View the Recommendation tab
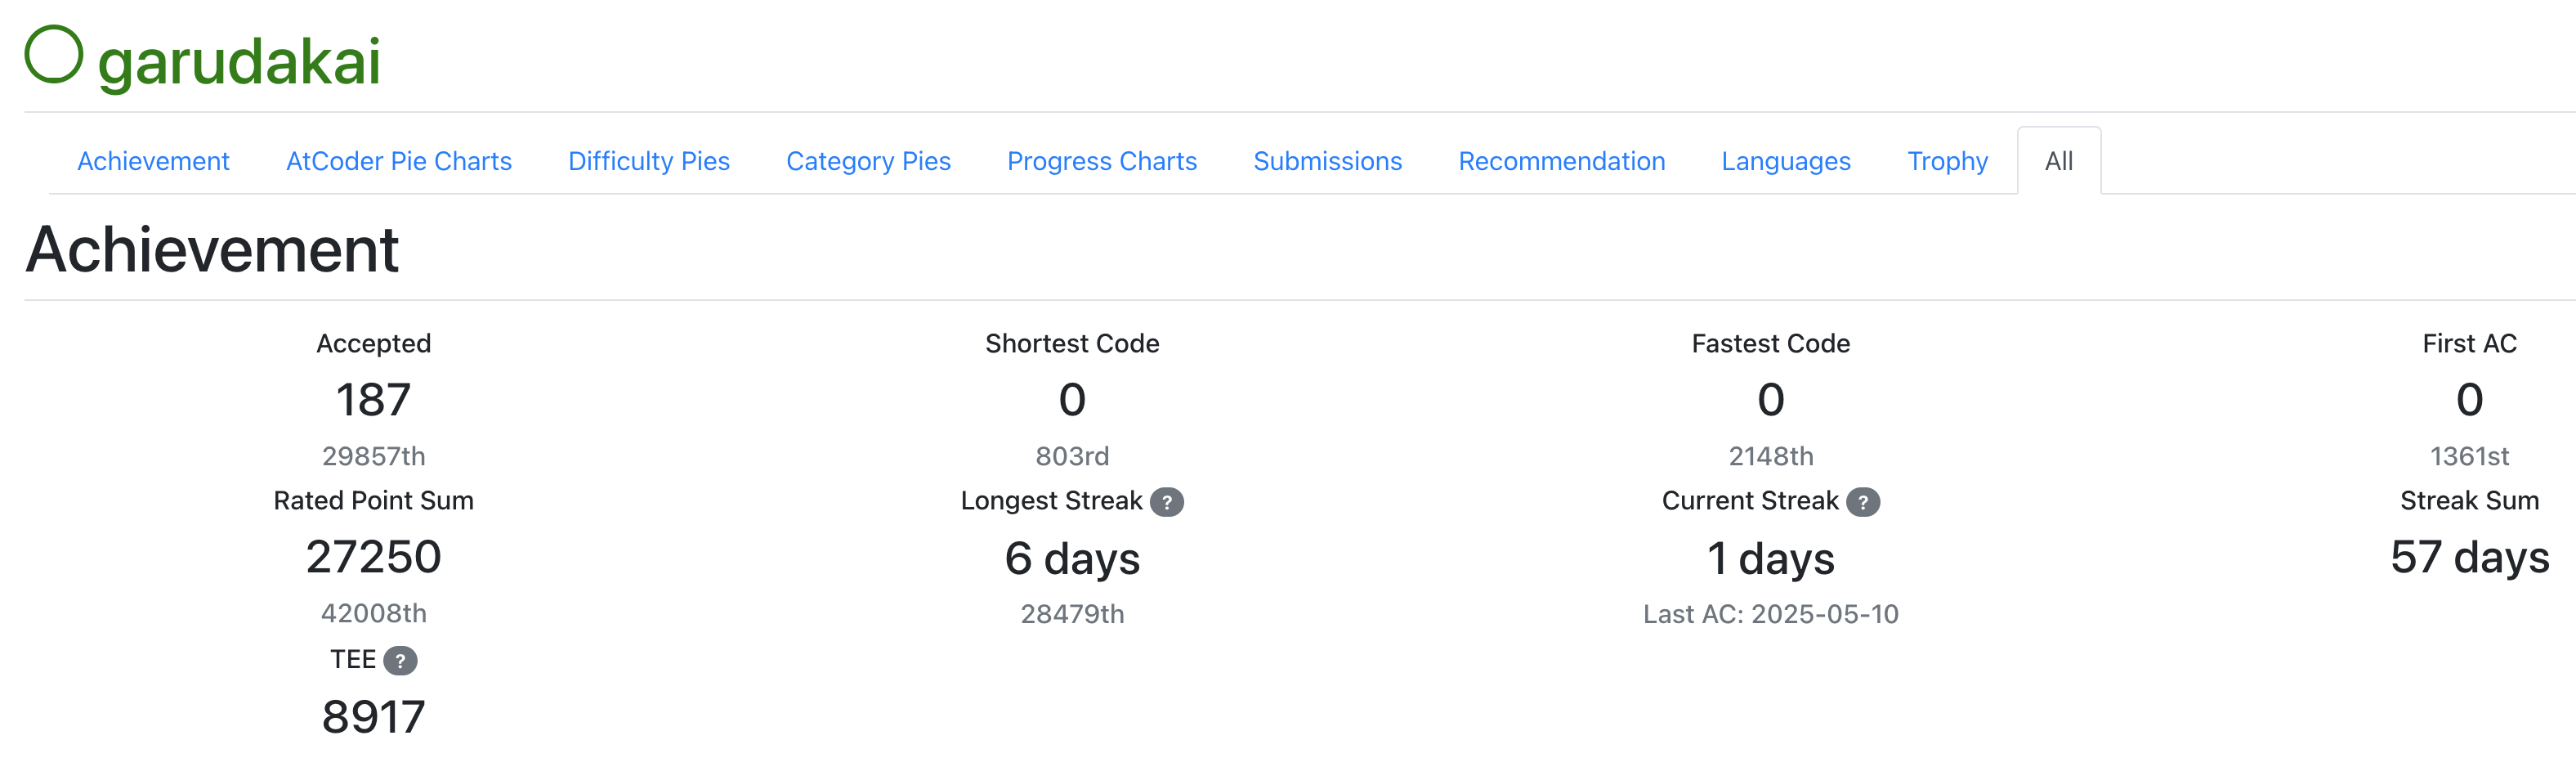2576x767 pixels. pos(1561,160)
